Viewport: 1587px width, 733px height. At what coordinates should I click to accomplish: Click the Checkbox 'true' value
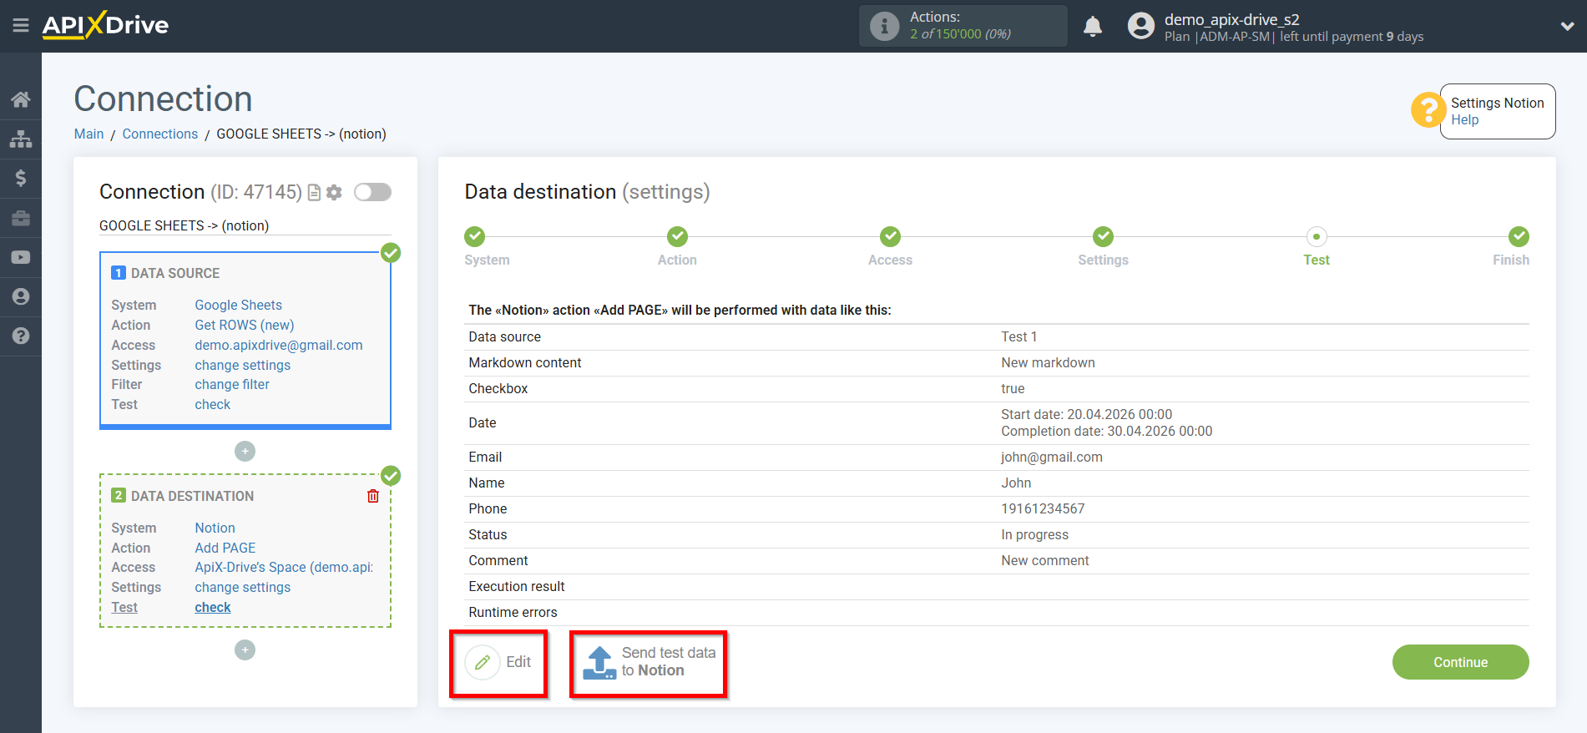pos(1013,388)
